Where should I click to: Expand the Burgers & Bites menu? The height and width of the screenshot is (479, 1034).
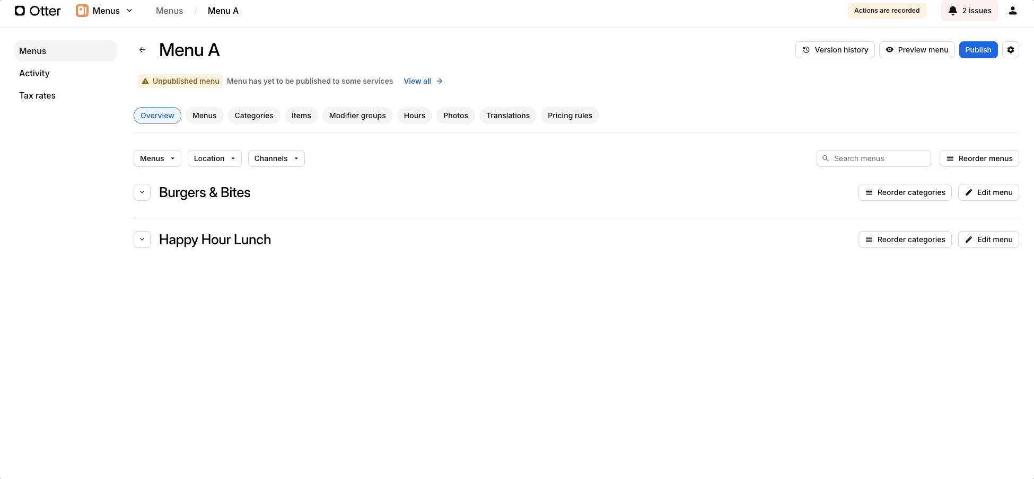coord(142,192)
